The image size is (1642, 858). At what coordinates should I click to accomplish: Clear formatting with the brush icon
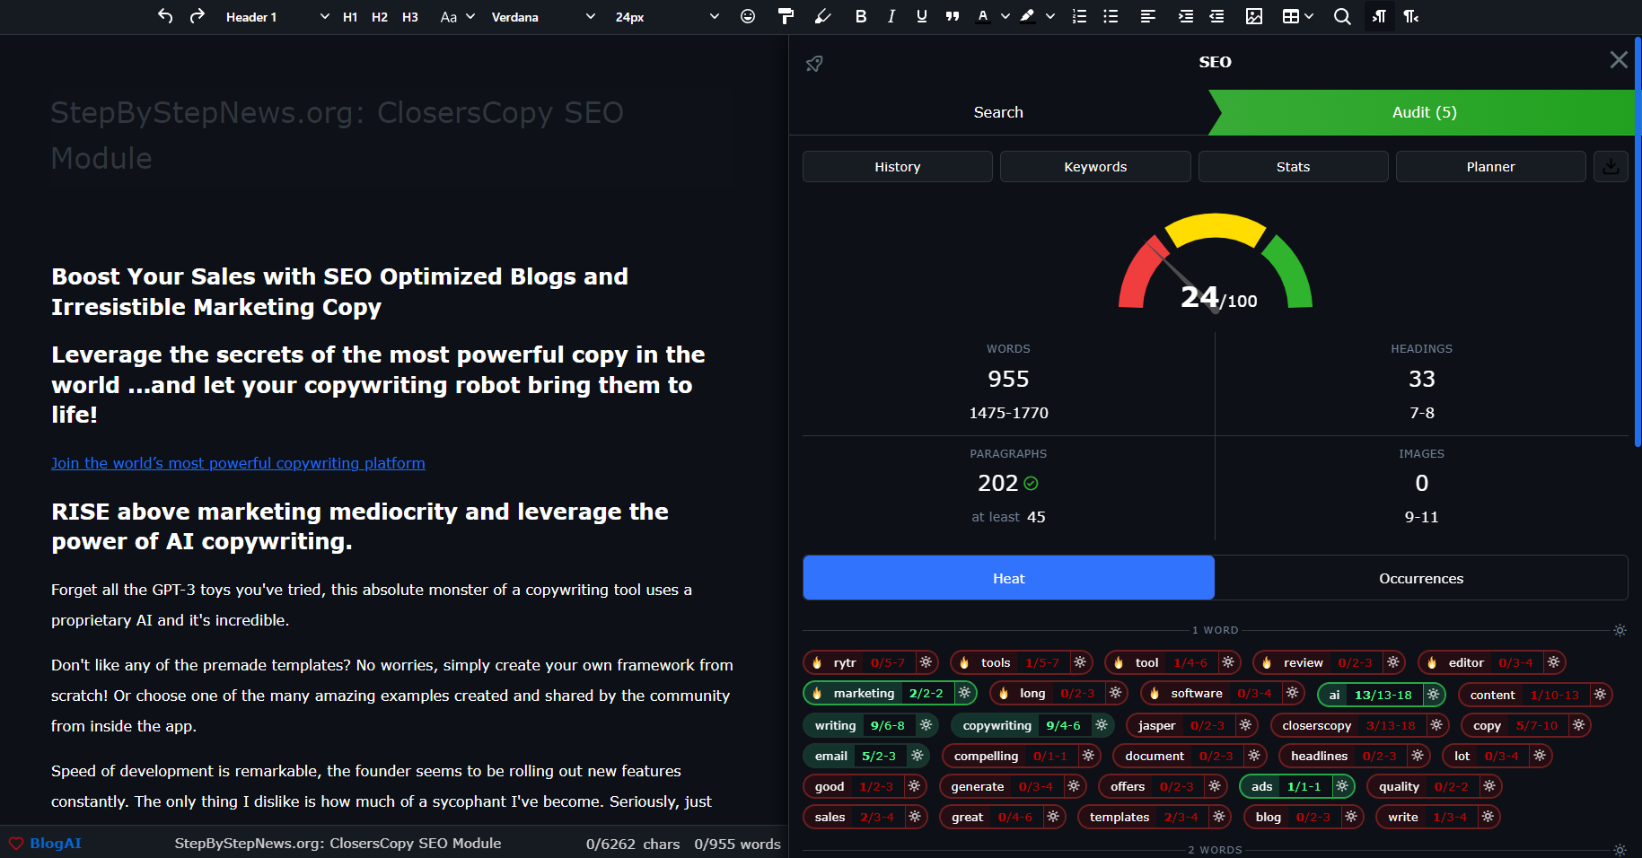pyautogui.click(x=822, y=16)
